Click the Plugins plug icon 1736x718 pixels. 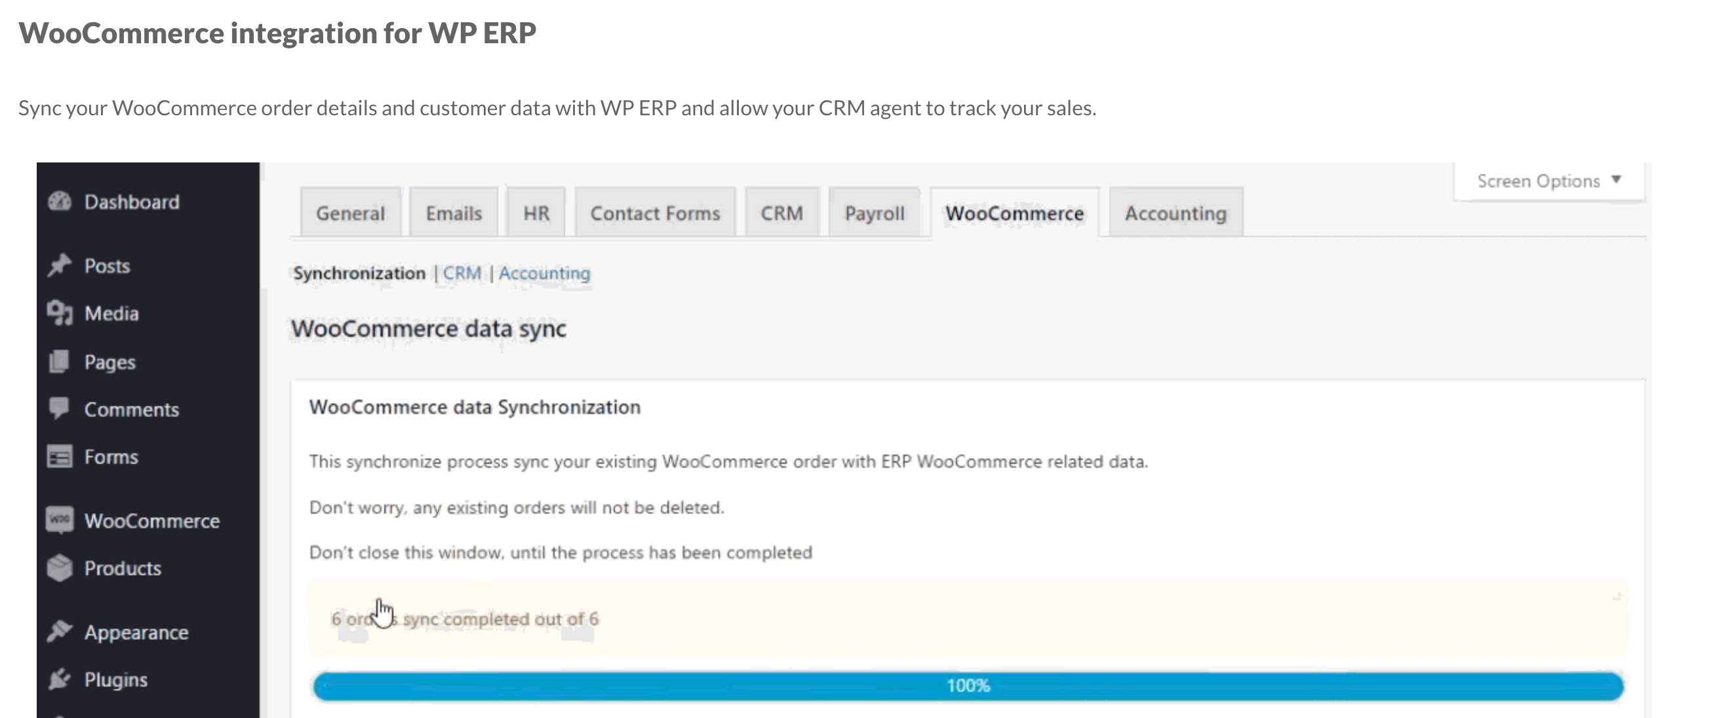click(x=59, y=679)
